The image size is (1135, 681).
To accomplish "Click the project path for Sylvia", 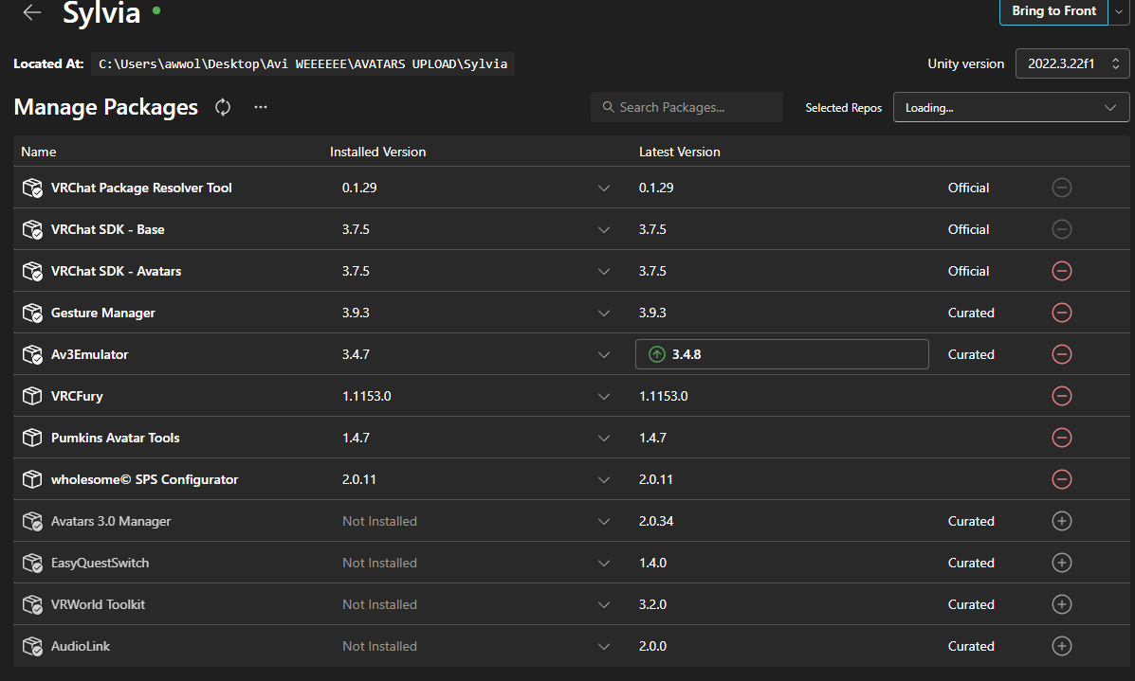I will click(302, 63).
